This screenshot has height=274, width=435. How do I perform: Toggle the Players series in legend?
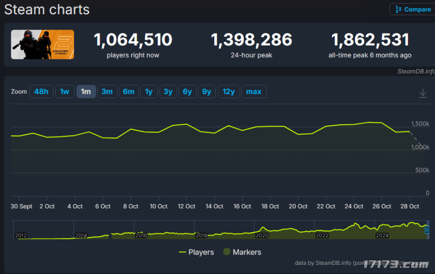pos(196,252)
